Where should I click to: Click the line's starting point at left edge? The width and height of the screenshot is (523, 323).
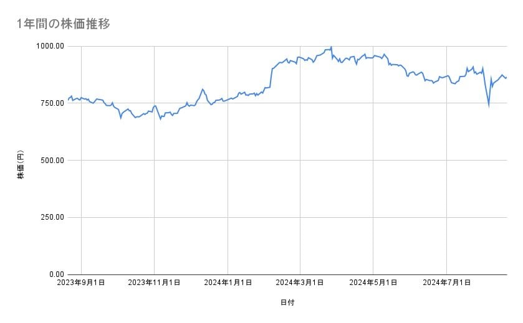[68, 100]
